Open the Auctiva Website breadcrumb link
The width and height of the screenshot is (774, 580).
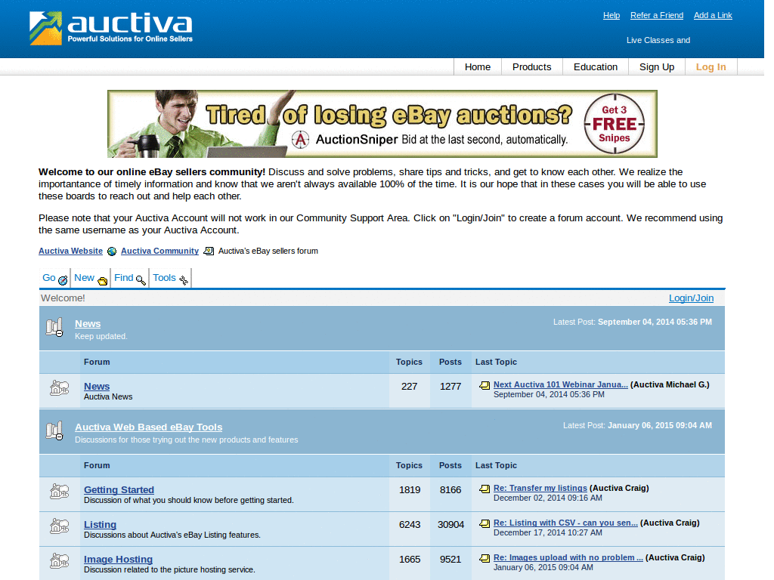point(70,251)
